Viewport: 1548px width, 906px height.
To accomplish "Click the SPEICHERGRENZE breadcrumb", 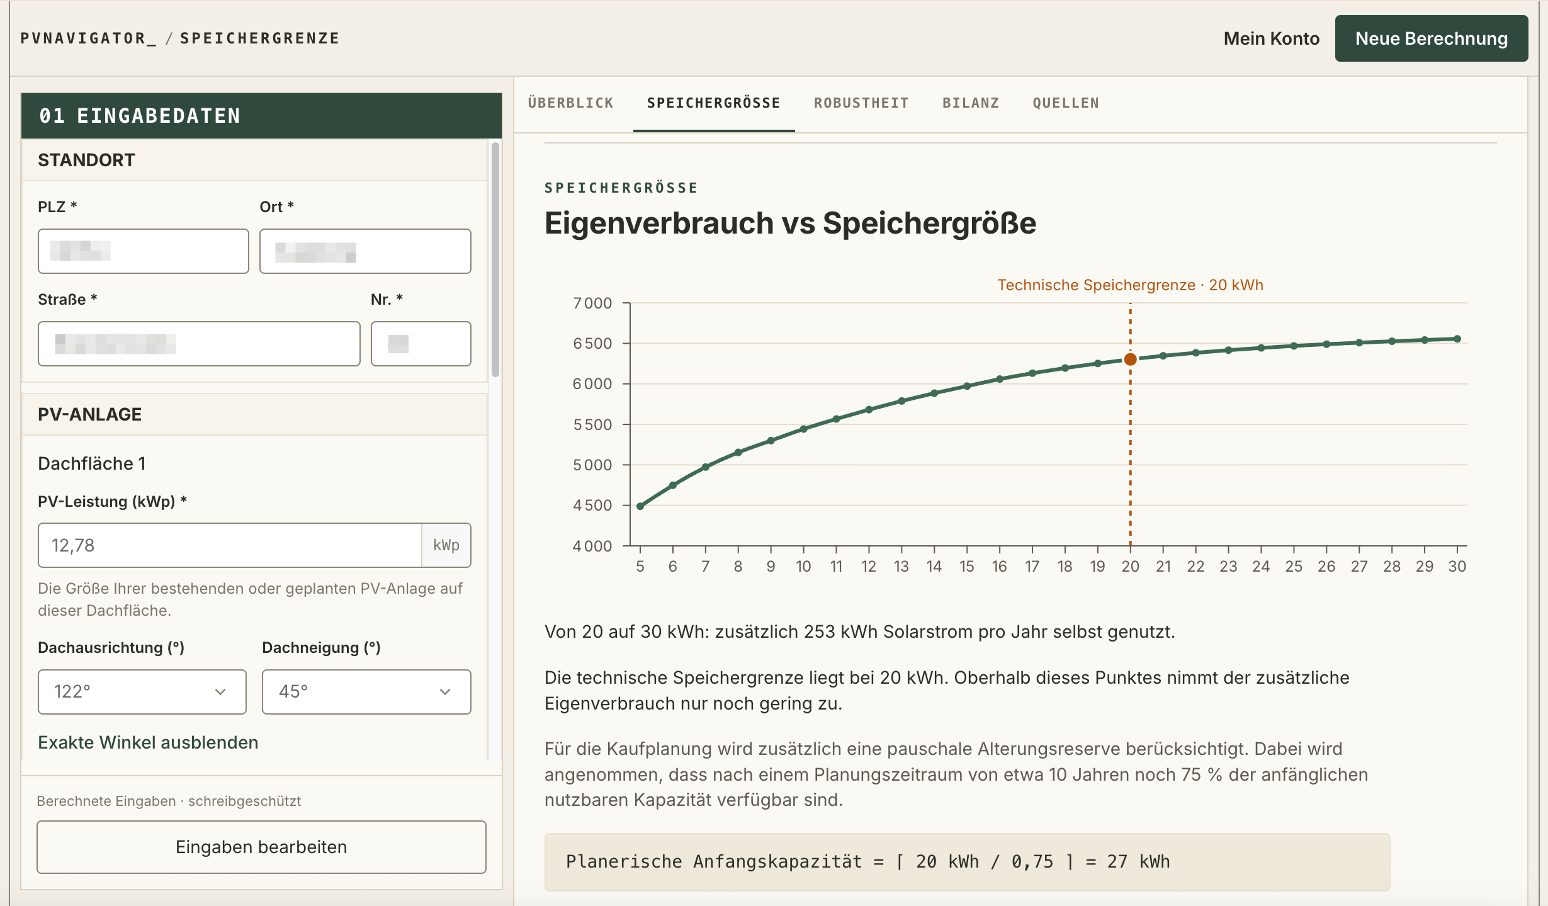I will coord(260,38).
